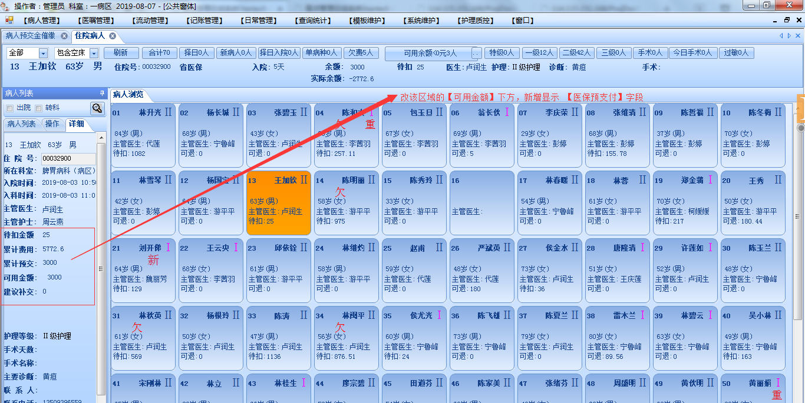Click the 过敏0人 button
The width and height of the screenshot is (805, 403).
(x=736, y=53)
